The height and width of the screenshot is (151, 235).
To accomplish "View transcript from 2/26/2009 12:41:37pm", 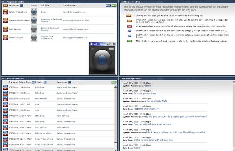I will coord(5,138).
